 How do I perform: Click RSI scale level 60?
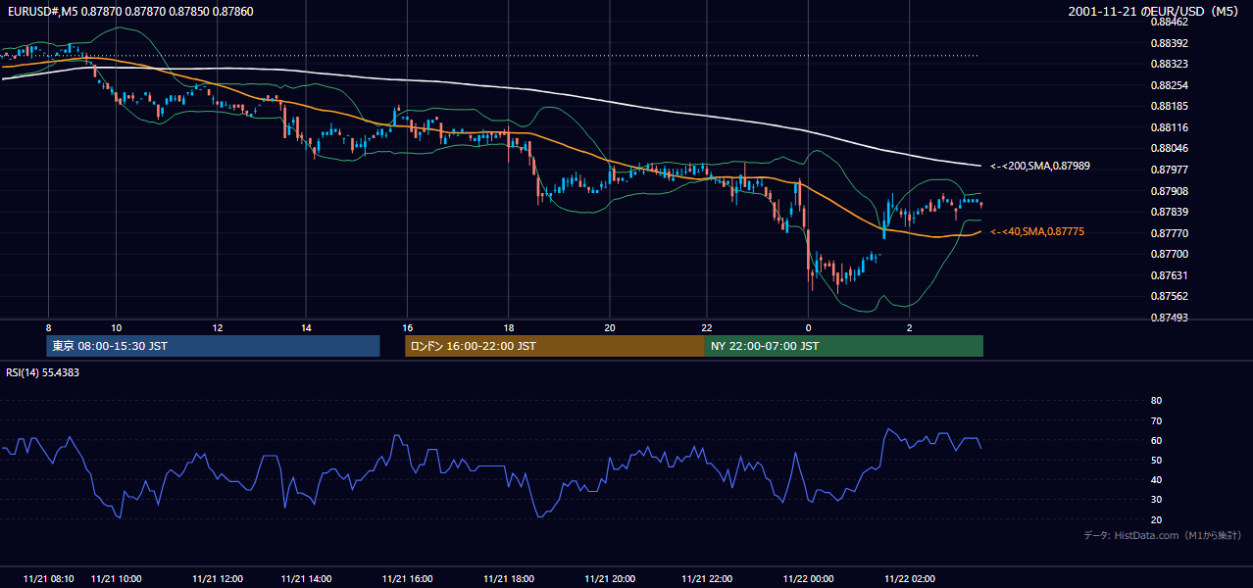[1156, 440]
